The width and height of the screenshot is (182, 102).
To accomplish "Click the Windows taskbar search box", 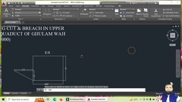I will tap(26, 99).
